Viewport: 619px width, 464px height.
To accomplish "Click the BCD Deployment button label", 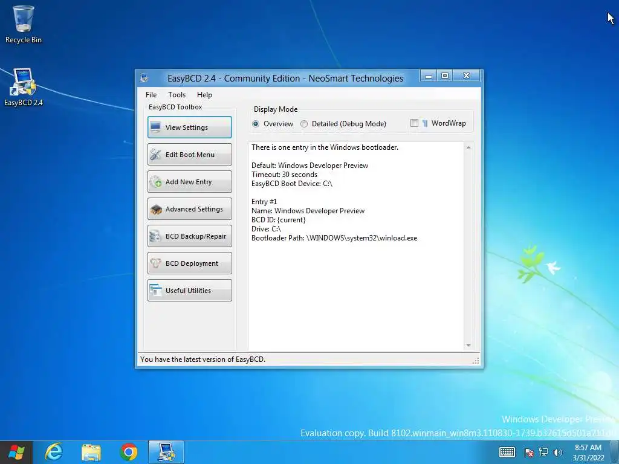I will tap(192, 263).
